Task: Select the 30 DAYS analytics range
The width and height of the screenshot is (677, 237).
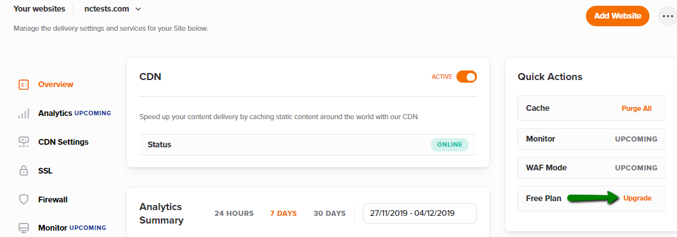Action: (x=330, y=214)
